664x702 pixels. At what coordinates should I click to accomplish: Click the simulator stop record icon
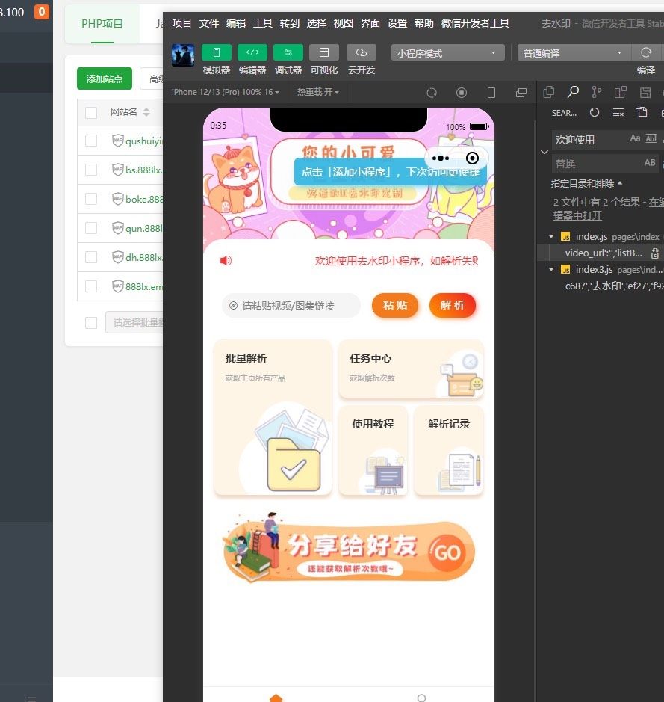(x=462, y=93)
